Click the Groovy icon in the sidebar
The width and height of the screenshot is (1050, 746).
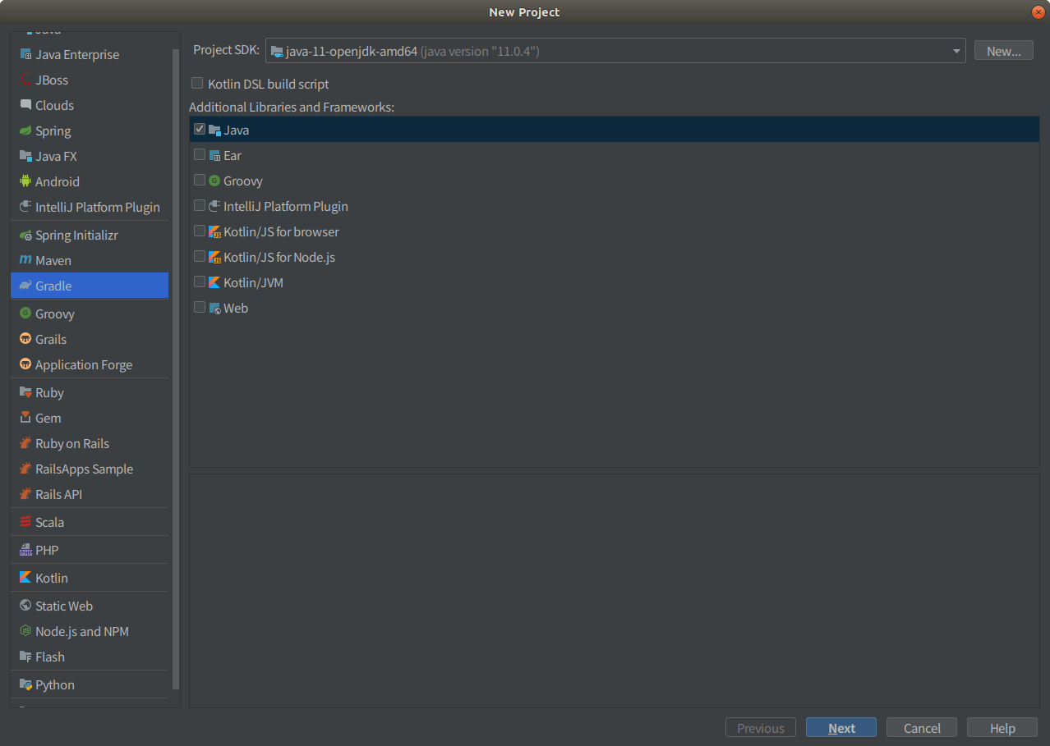[25, 314]
